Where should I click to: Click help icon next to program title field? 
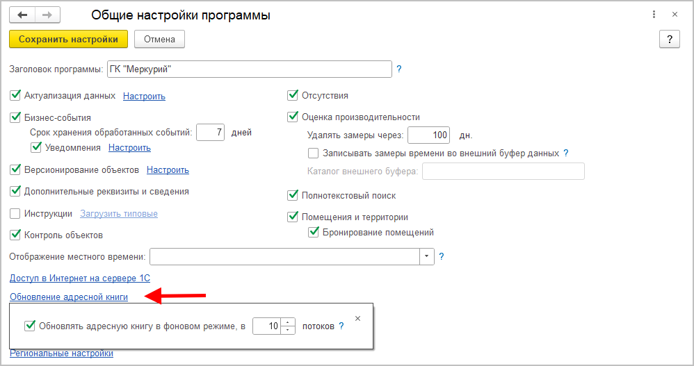click(399, 69)
